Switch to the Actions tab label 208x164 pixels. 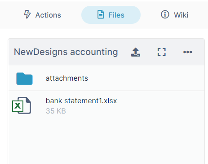click(x=48, y=15)
